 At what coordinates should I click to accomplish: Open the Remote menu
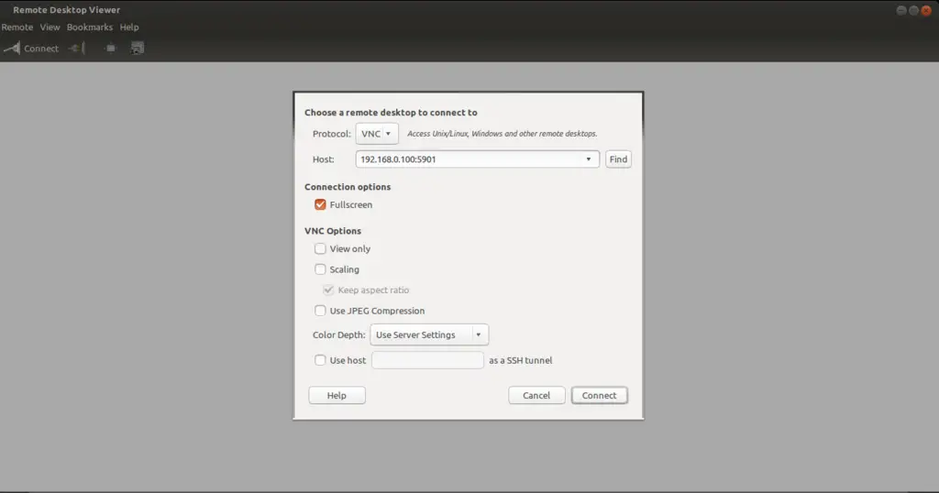[x=17, y=27]
